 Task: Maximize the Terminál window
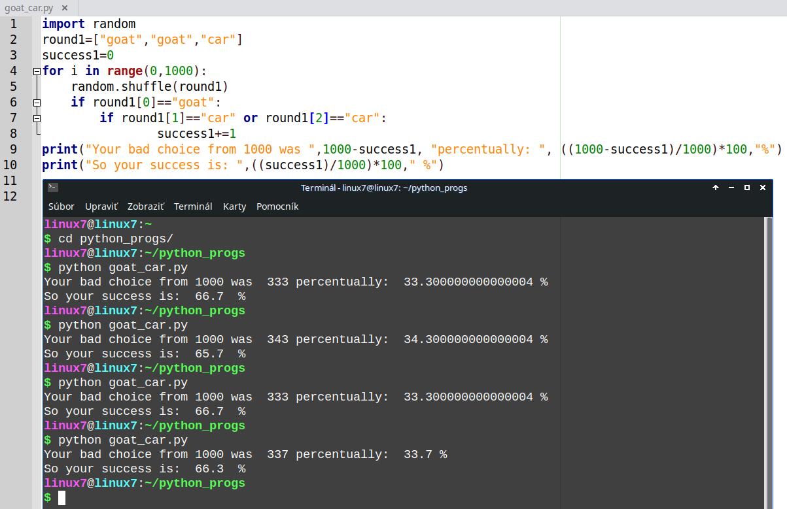(747, 188)
